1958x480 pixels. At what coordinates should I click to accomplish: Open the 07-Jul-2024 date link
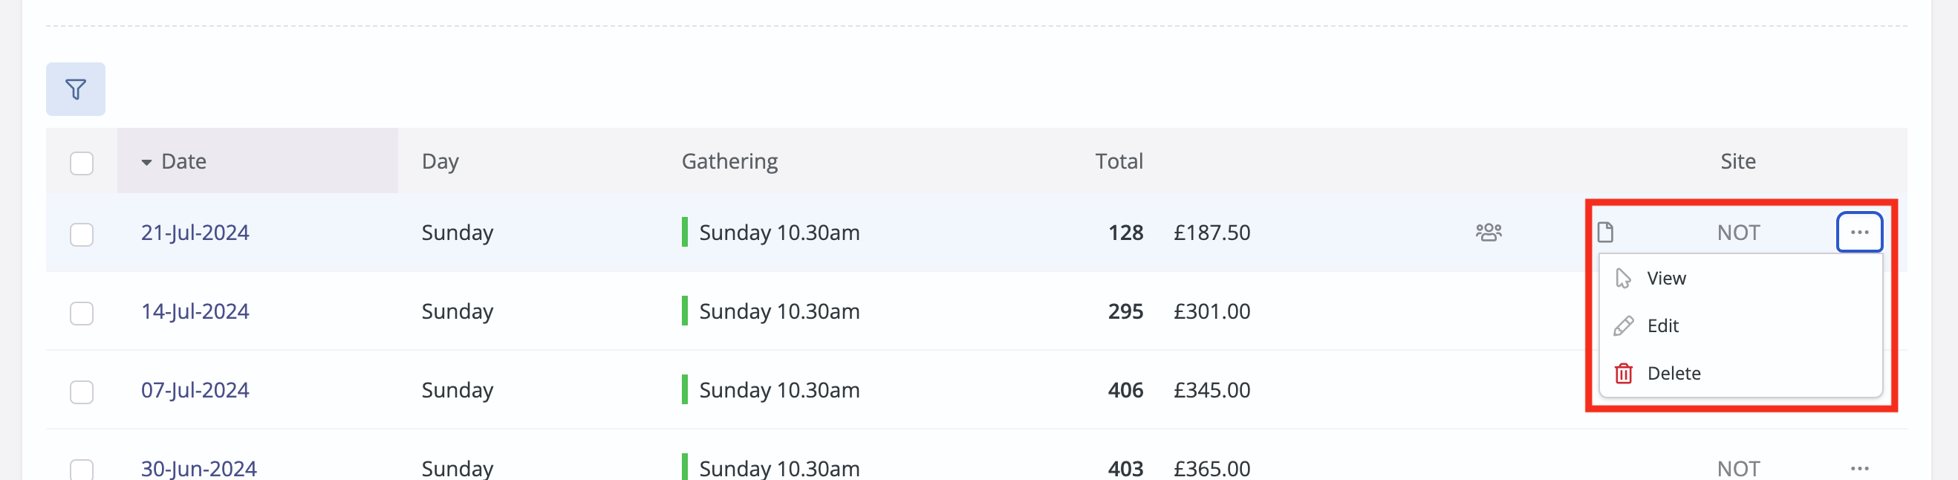[x=195, y=390]
